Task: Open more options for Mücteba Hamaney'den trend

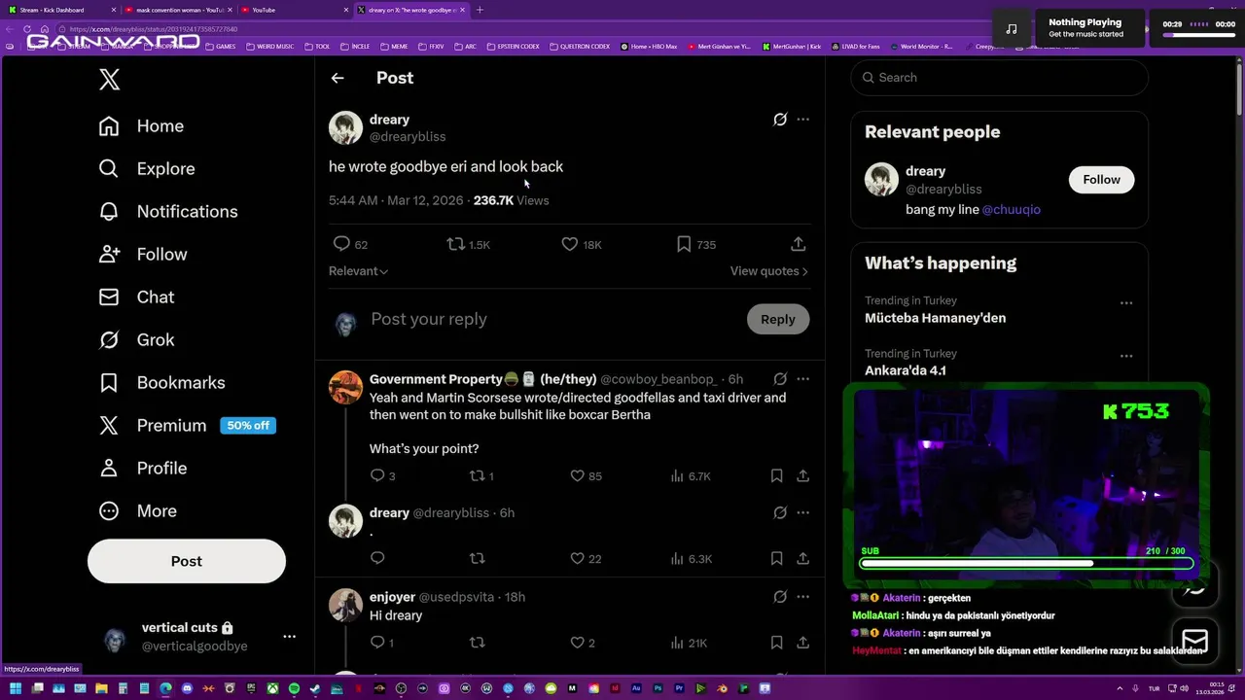Action: (x=1126, y=303)
